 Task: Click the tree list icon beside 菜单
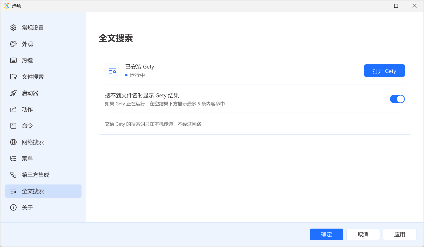(x=13, y=159)
